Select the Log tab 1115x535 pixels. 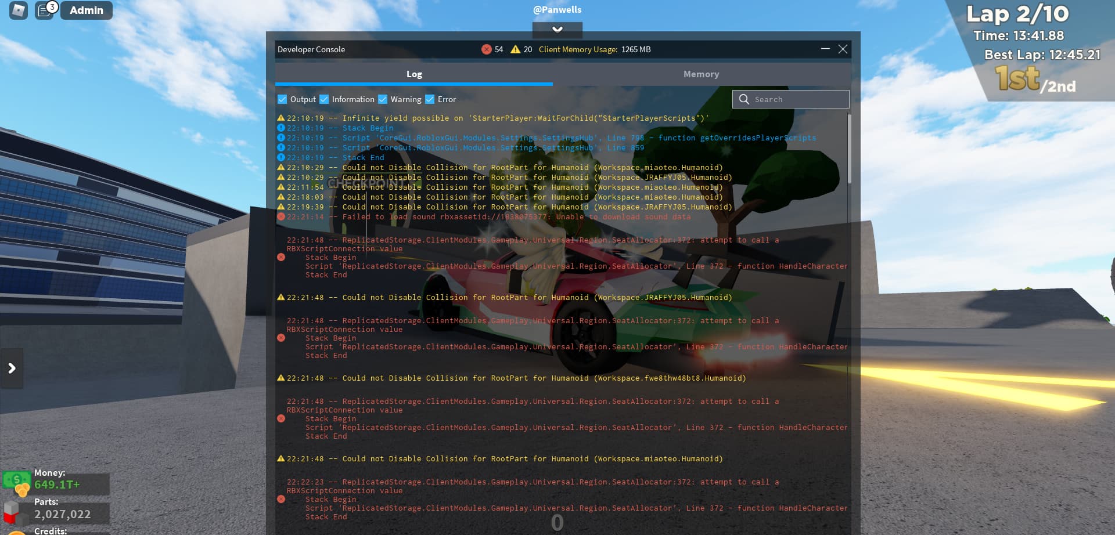[414, 74]
